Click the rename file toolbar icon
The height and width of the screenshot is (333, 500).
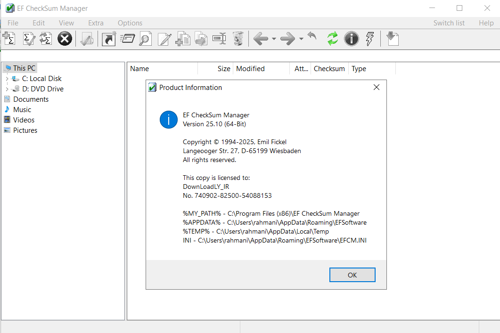[x=220, y=39]
